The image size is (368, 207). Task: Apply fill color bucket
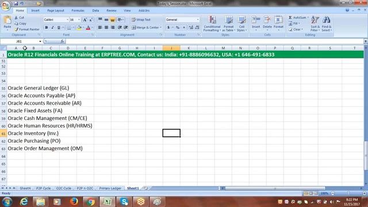click(79, 28)
